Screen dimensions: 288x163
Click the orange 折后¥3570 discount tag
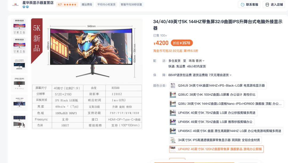(x=182, y=43)
